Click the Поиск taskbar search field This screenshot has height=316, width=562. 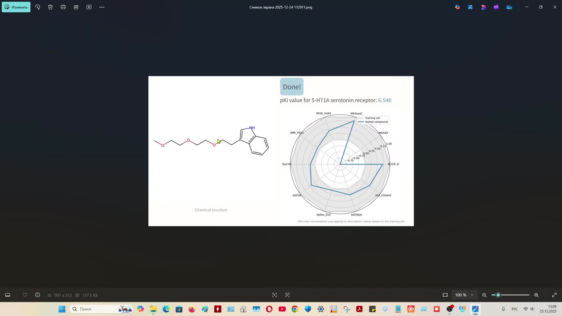coord(101,309)
